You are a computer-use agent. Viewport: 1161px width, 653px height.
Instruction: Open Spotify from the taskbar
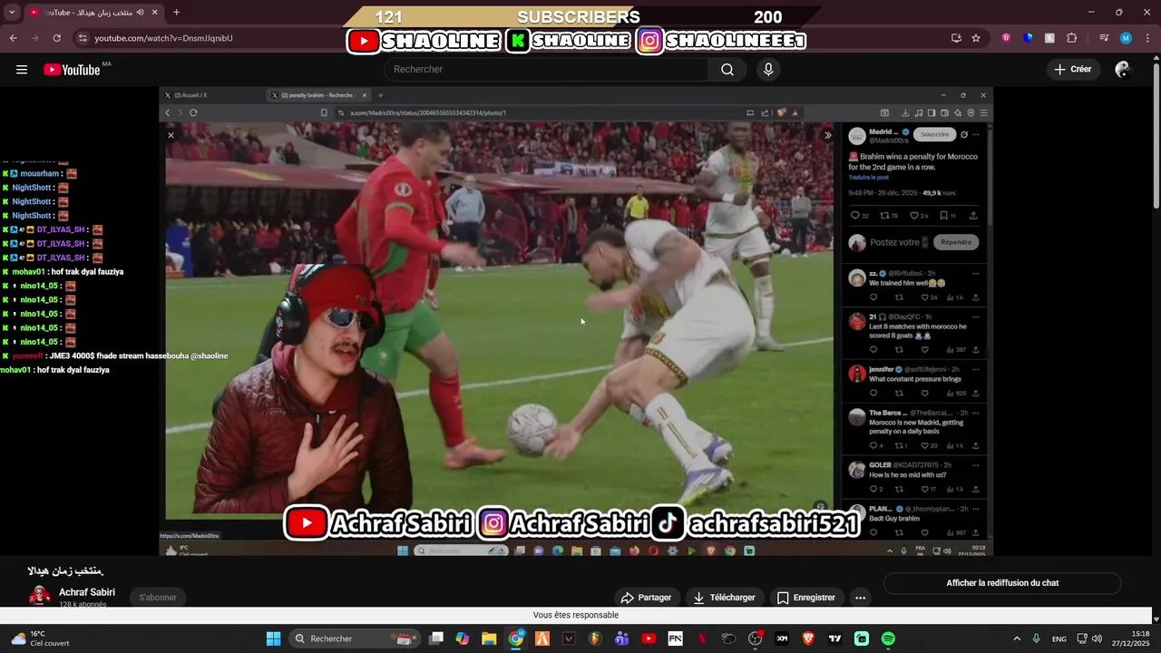click(888, 638)
